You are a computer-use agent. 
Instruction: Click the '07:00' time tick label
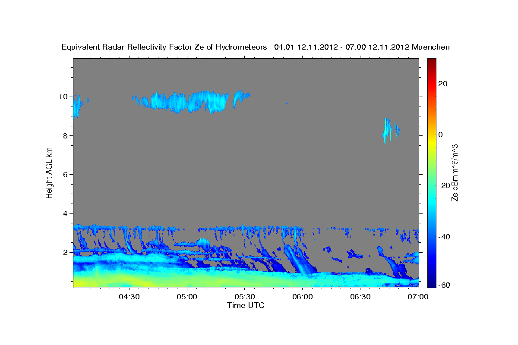tap(418, 297)
